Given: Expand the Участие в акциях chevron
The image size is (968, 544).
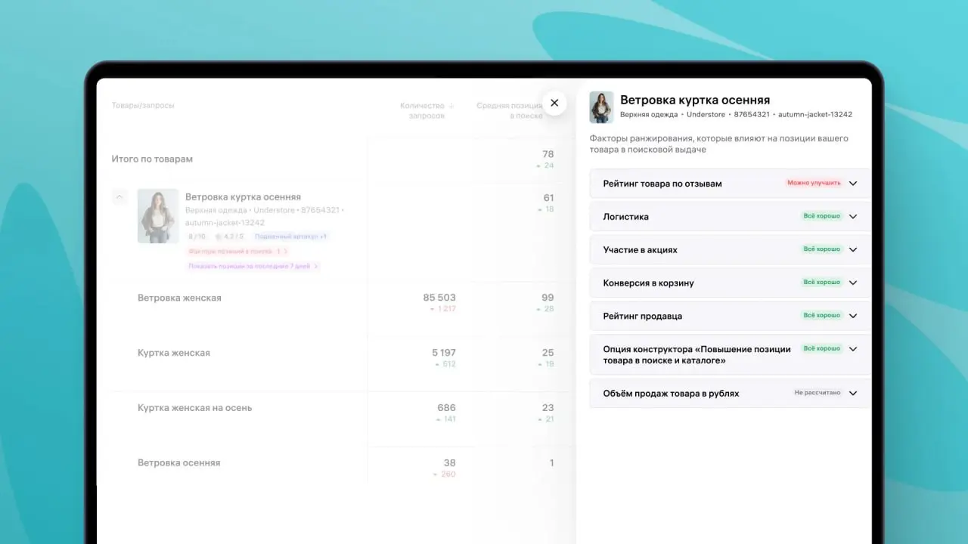Looking at the screenshot, I should [x=853, y=249].
